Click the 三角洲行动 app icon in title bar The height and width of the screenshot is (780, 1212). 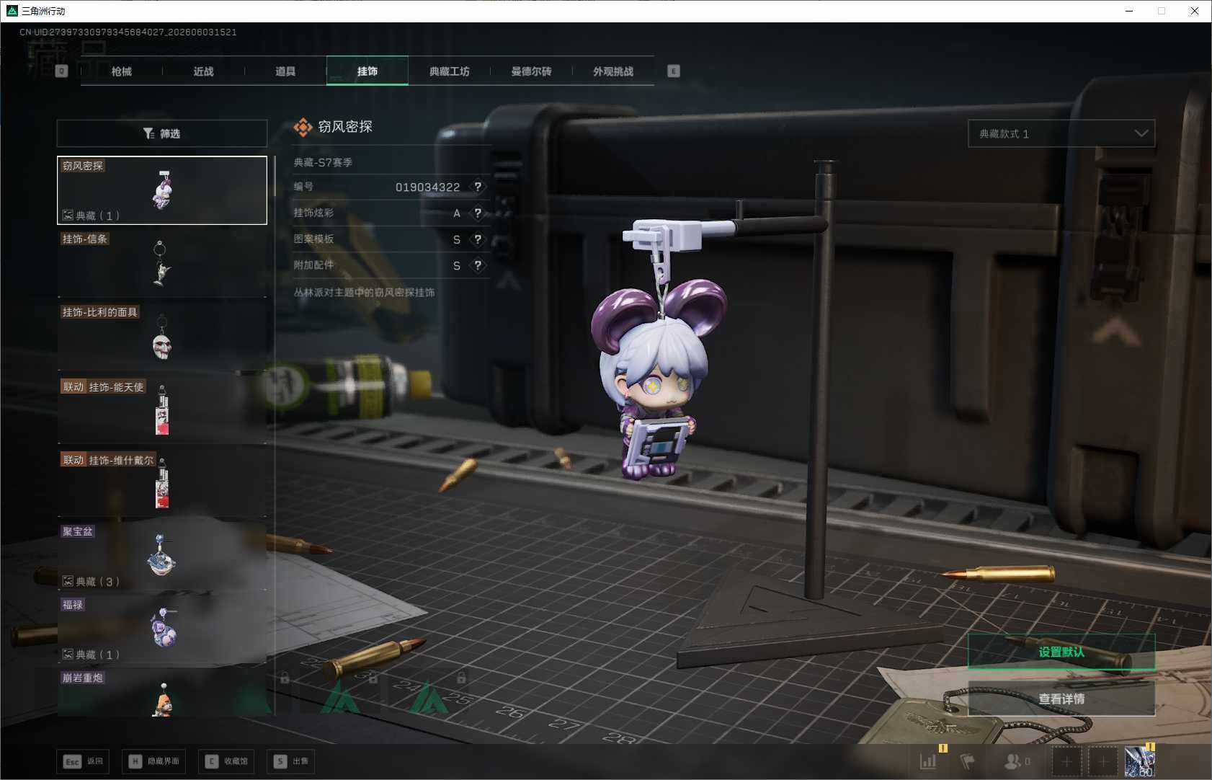[x=12, y=11]
